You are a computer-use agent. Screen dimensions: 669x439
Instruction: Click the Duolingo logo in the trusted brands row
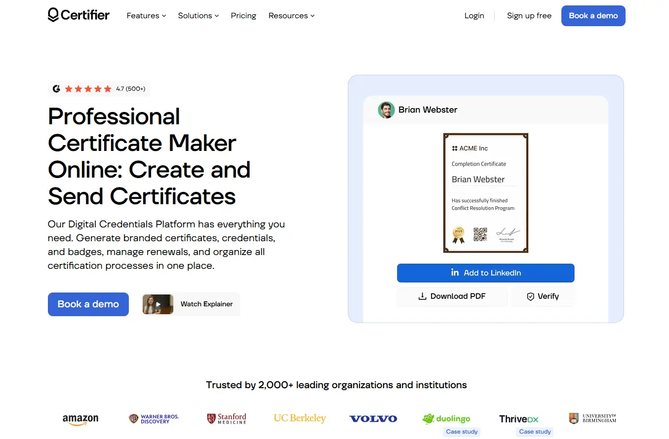446,418
